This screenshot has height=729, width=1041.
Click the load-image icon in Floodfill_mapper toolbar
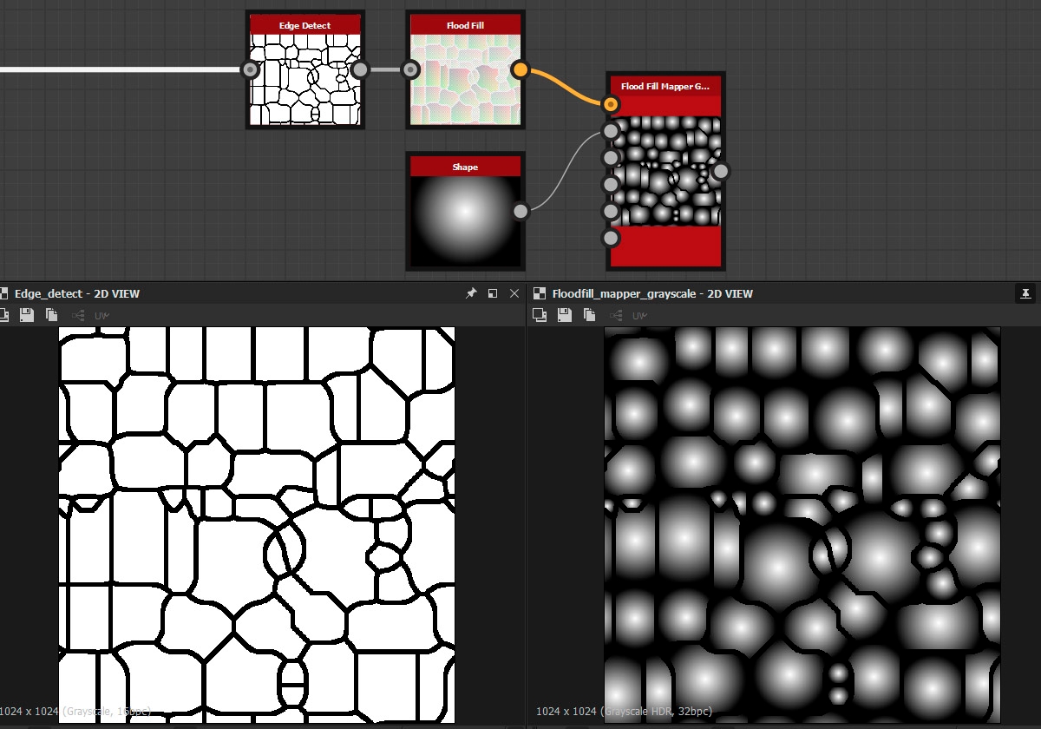540,316
